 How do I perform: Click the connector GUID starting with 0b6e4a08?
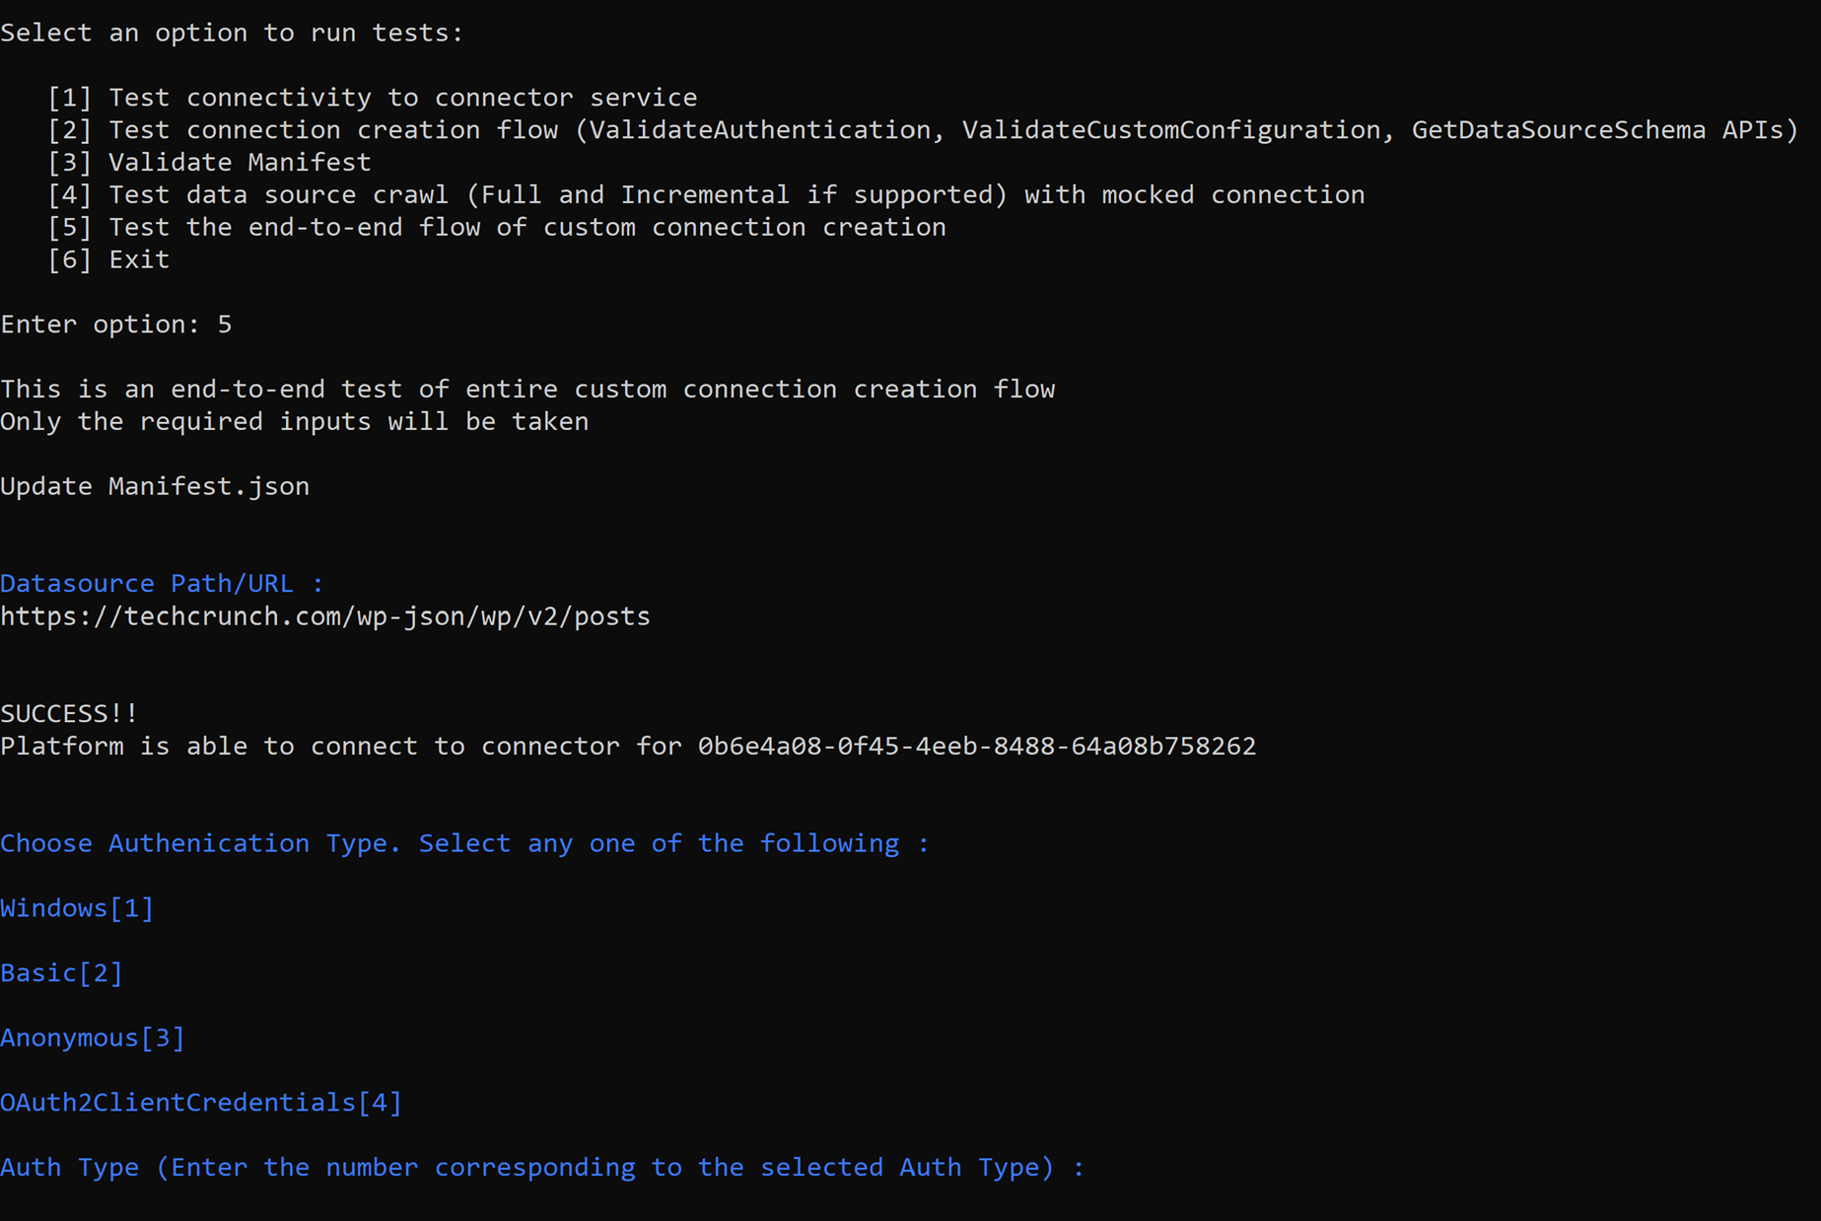click(976, 747)
